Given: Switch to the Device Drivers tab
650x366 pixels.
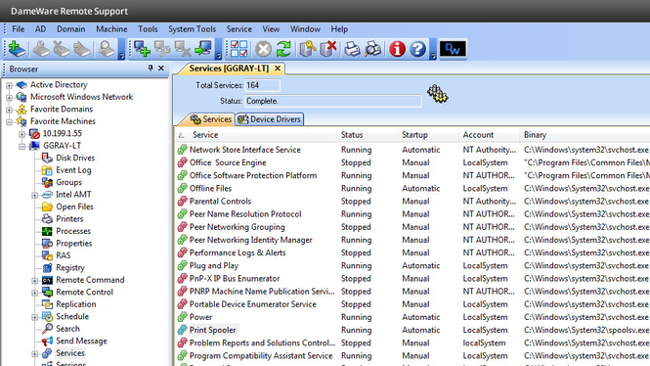Looking at the screenshot, I should click(270, 119).
